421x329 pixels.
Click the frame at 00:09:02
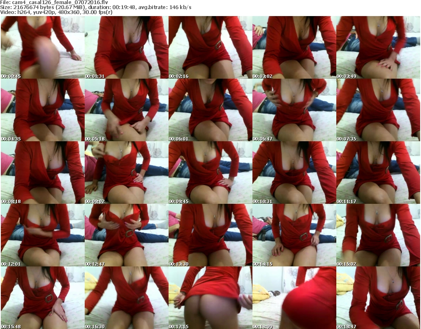click(127, 173)
